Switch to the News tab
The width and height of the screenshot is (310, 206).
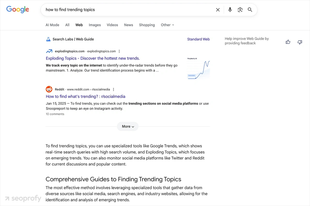(x=128, y=25)
